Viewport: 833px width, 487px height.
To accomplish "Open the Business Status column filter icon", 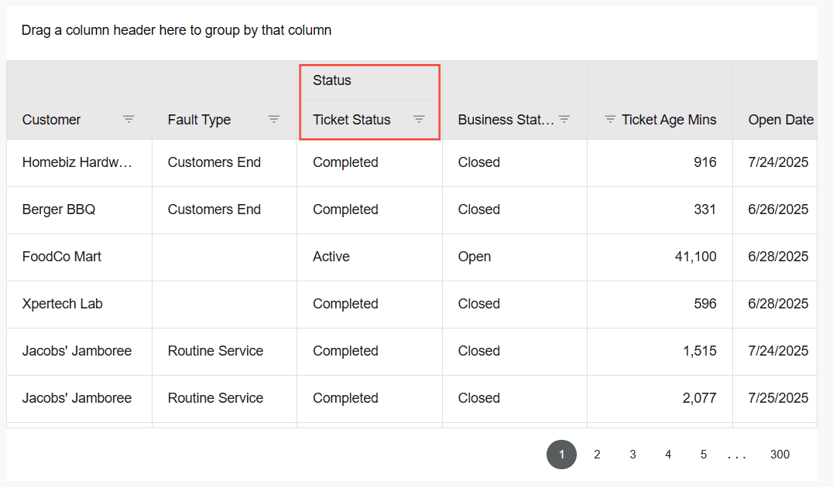I will [564, 119].
